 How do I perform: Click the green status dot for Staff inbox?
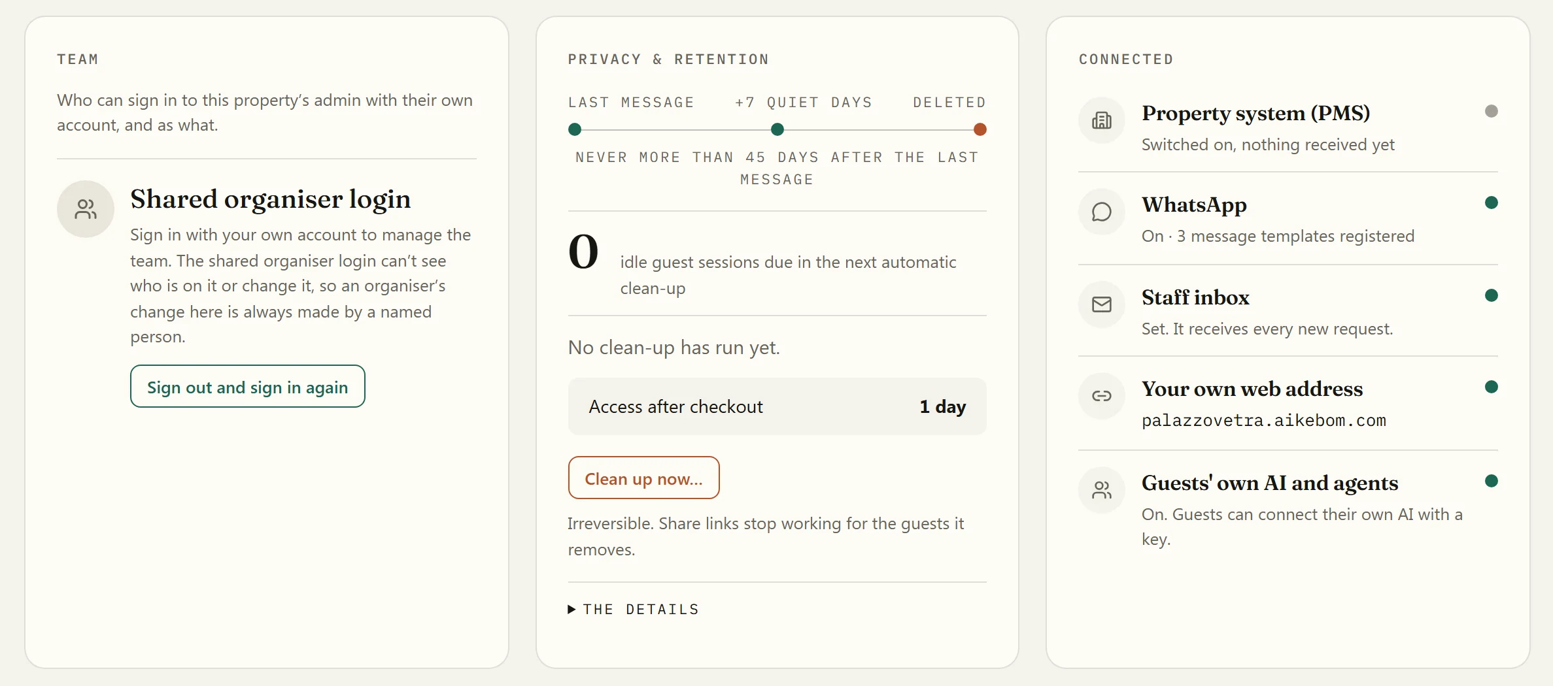[1492, 295]
